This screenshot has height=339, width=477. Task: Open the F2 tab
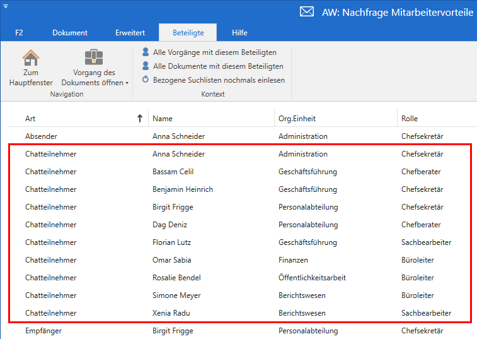point(19,33)
